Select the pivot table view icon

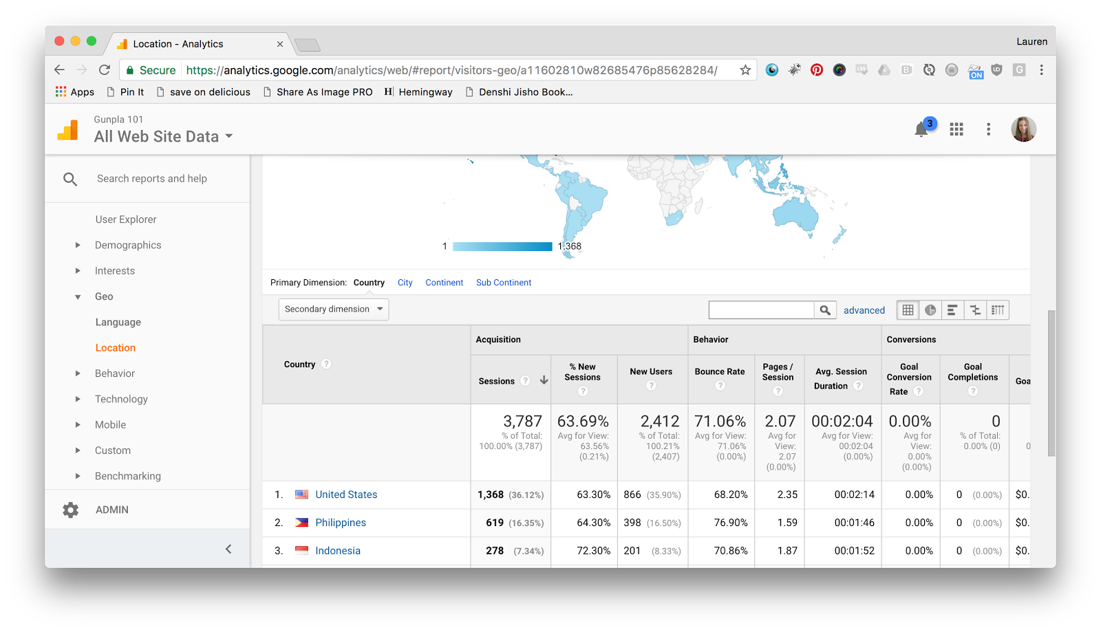click(998, 310)
